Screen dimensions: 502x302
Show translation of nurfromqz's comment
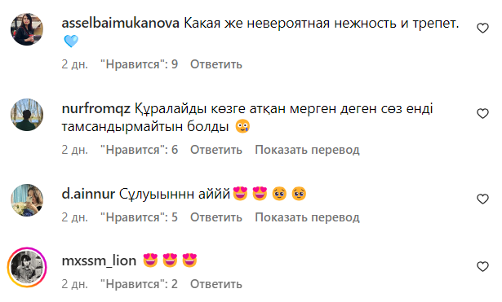point(308,150)
